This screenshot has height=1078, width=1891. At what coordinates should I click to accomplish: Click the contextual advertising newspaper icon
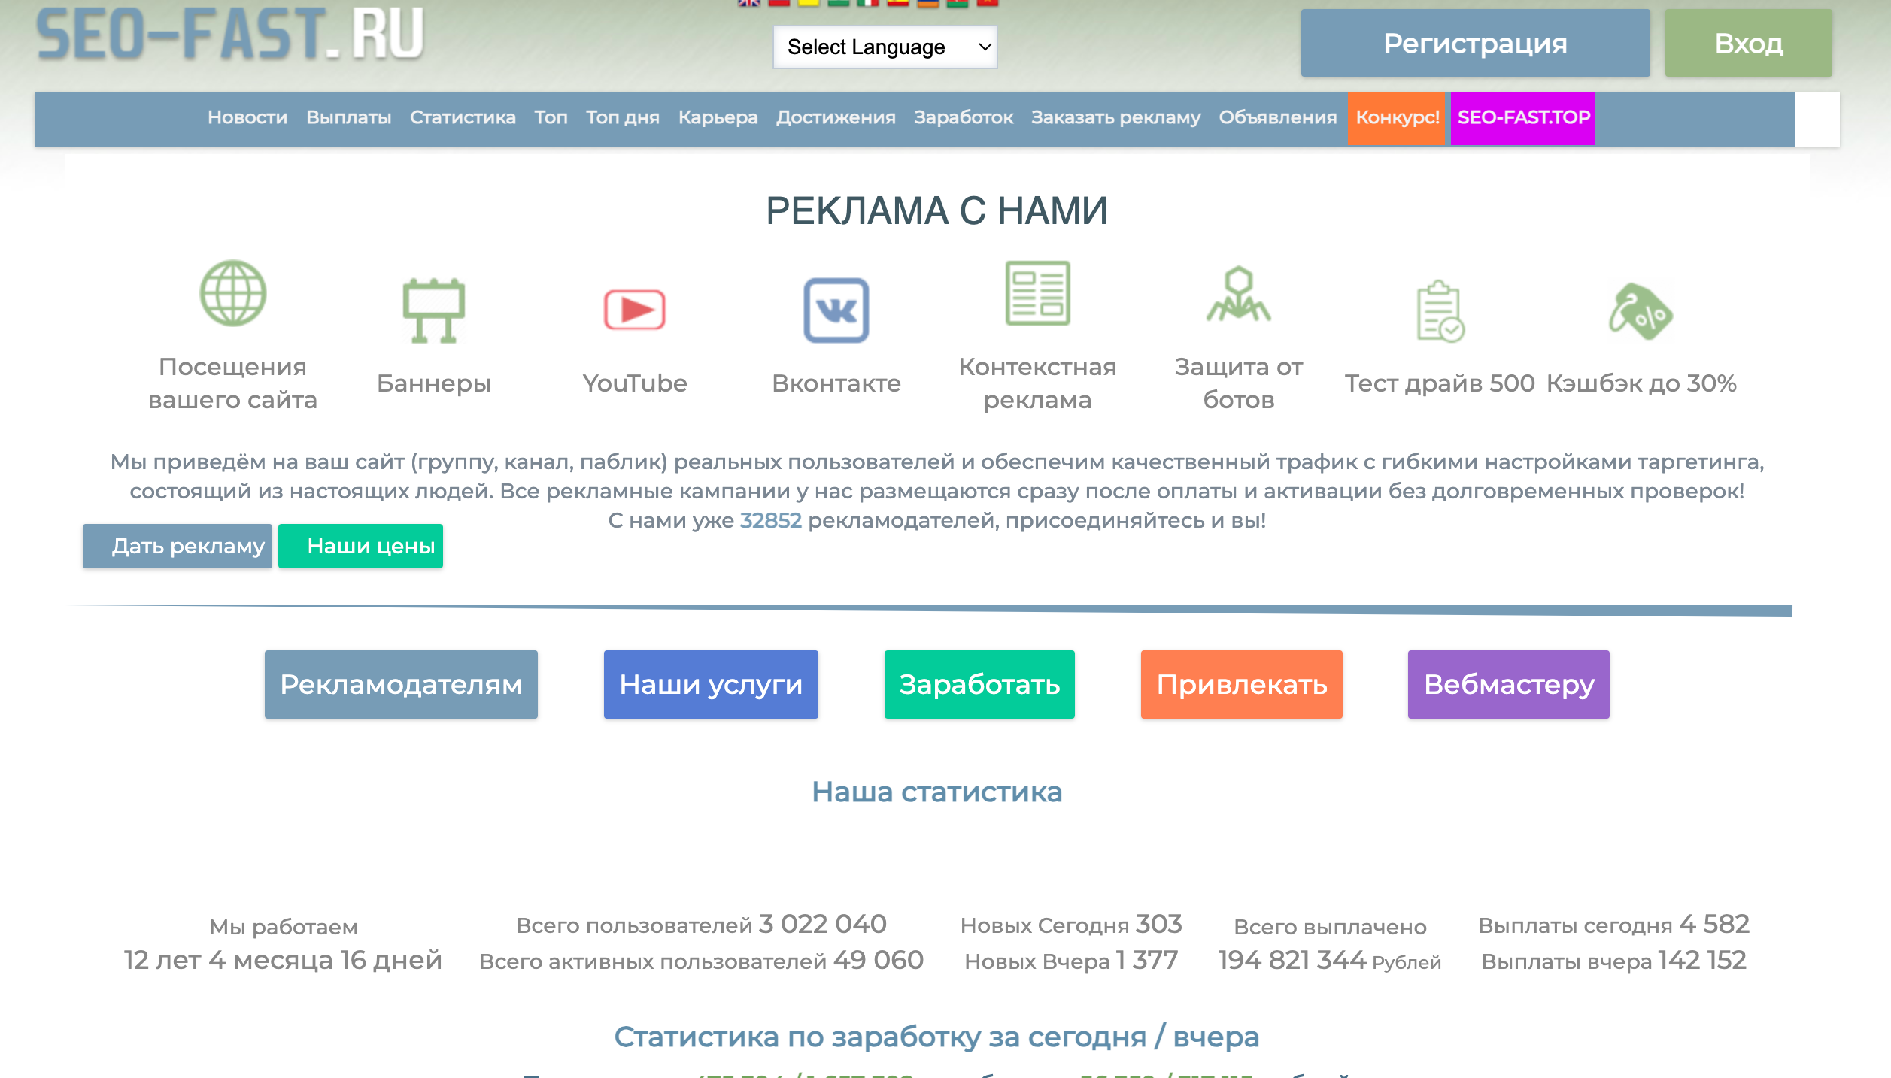tap(1038, 293)
